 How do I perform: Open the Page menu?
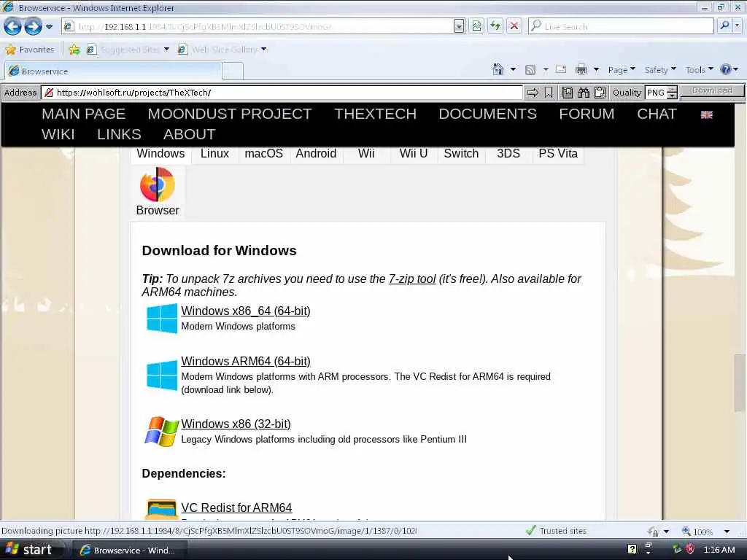click(622, 70)
